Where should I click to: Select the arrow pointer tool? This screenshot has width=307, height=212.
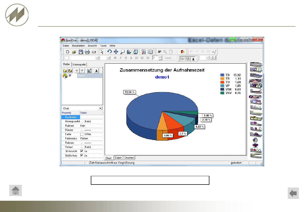(x=102, y=52)
